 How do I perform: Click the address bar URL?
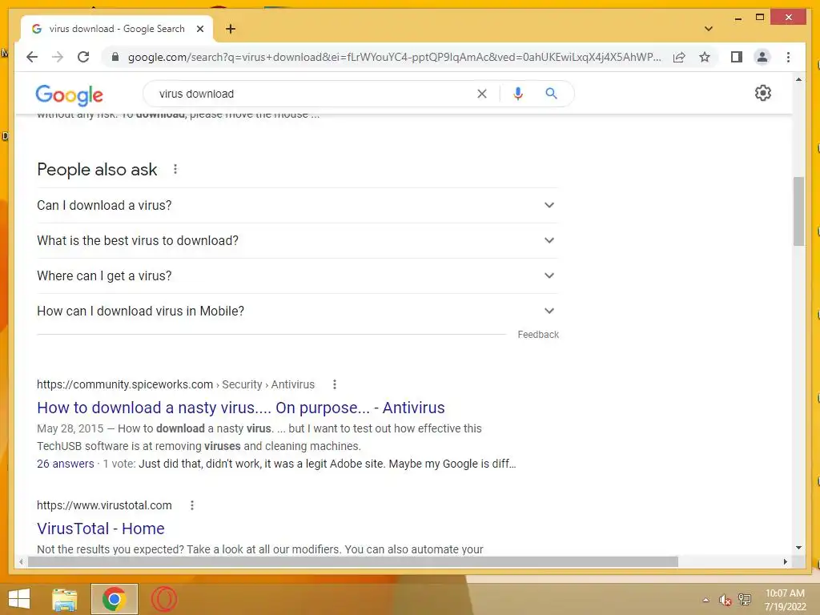tap(394, 57)
